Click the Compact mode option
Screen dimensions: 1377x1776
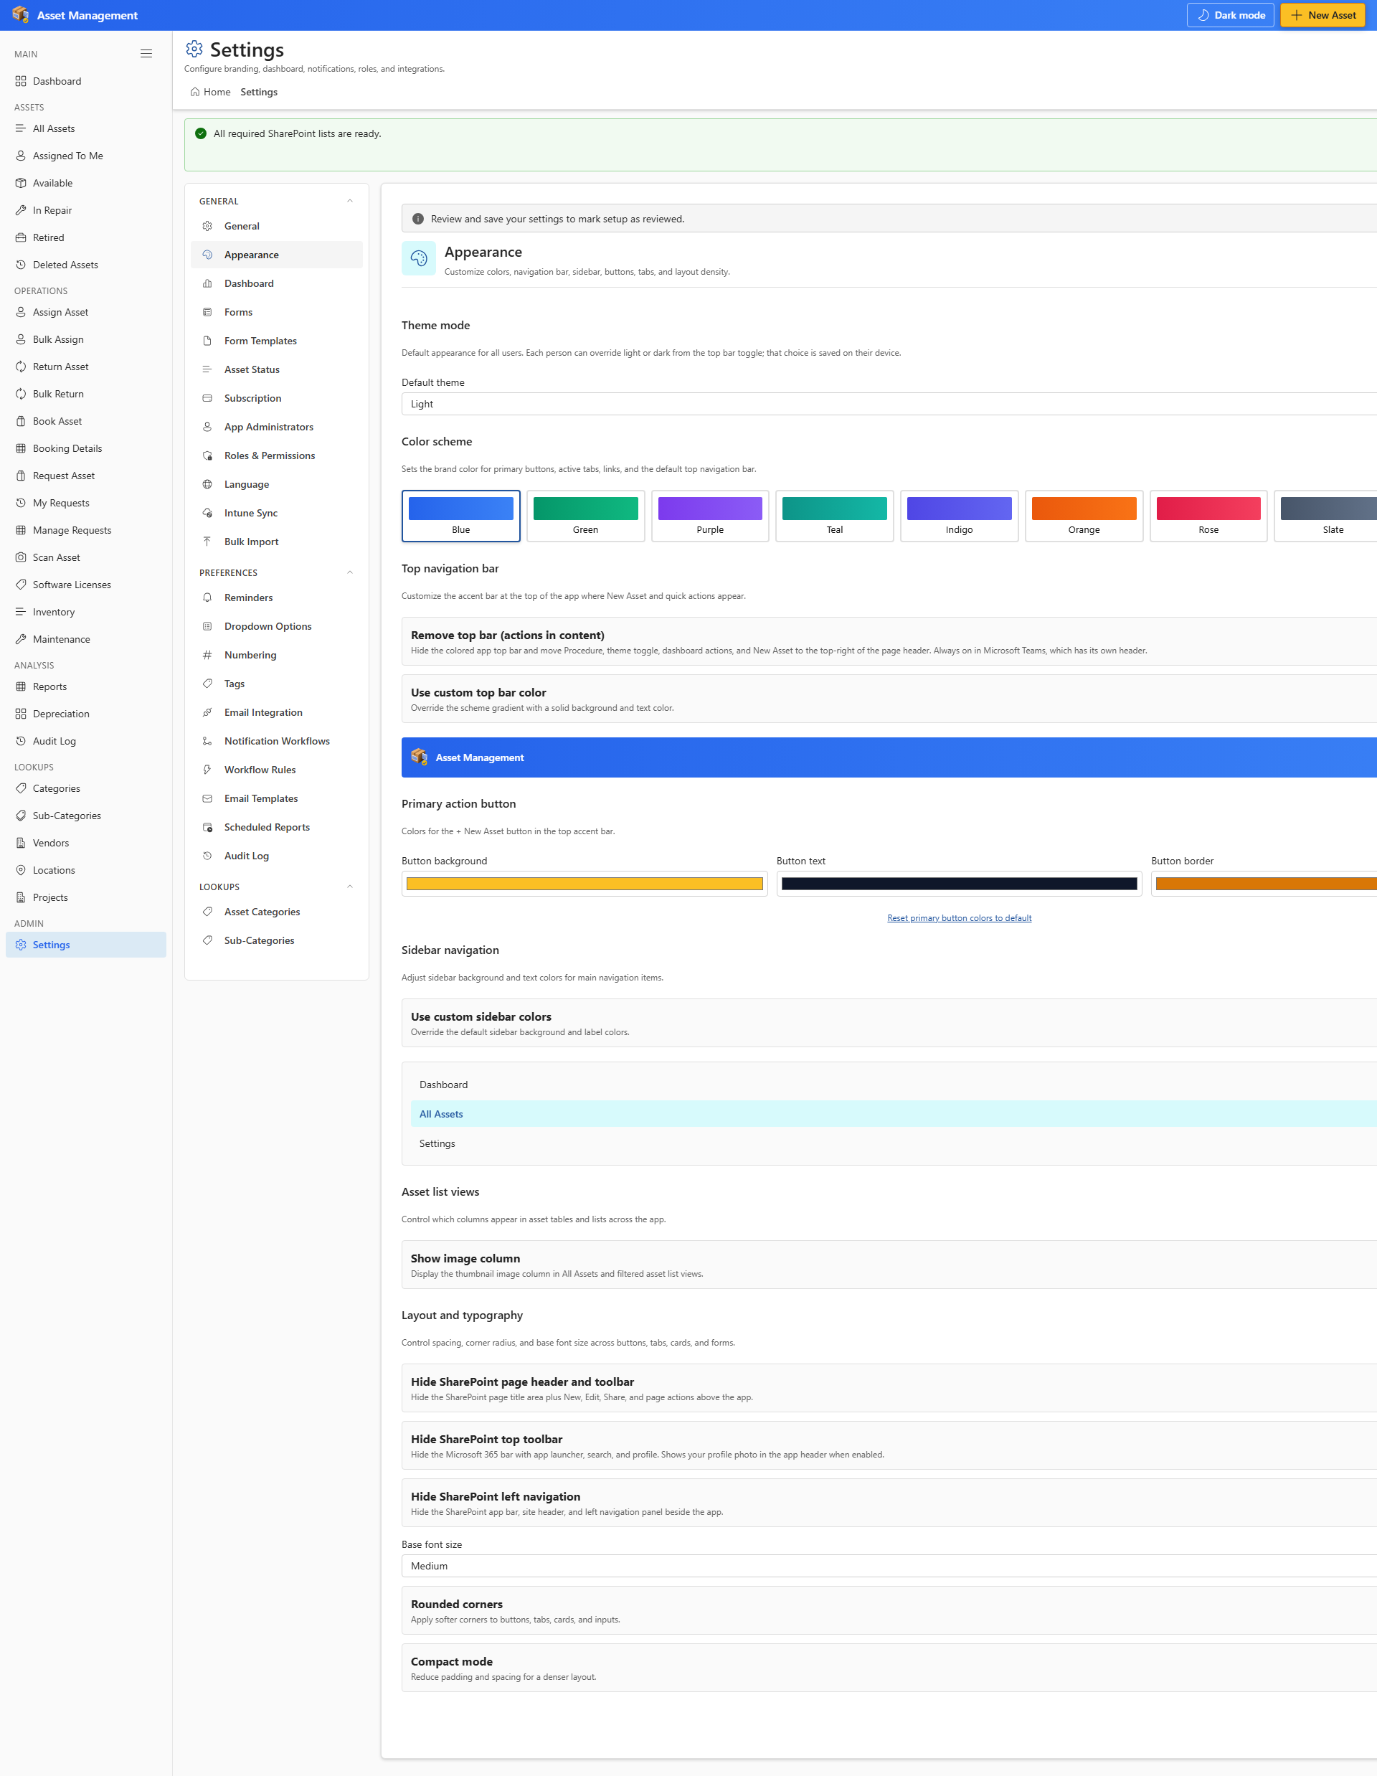tap(889, 1668)
